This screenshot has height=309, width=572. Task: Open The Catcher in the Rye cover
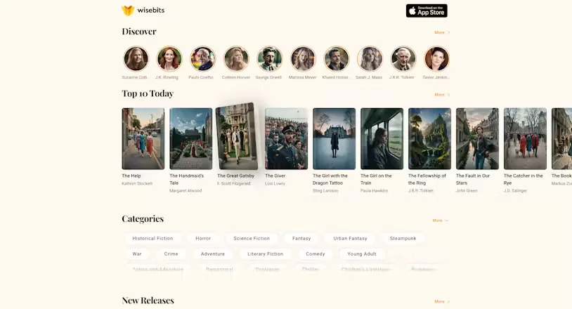526,138
